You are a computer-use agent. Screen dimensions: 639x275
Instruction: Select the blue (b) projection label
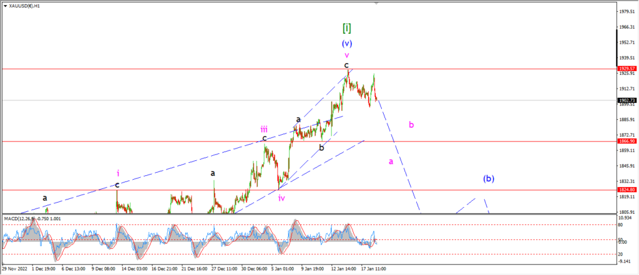(x=489, y=178)
